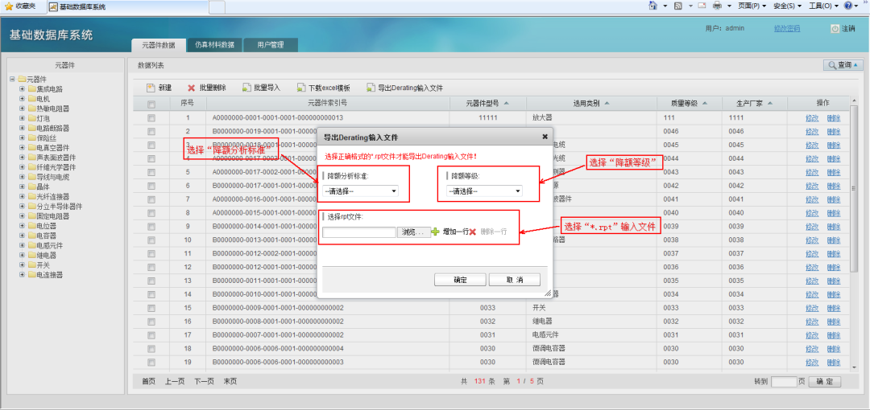The height and width of the screenshot is (410, 870).
Task: Click the 转到 page number input field
Action: point(784,382)
